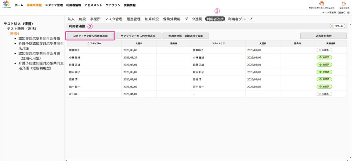Viewport: 352px width, 161px height.
Task: Open the support site manual icon
Action: tap(322, 4)
